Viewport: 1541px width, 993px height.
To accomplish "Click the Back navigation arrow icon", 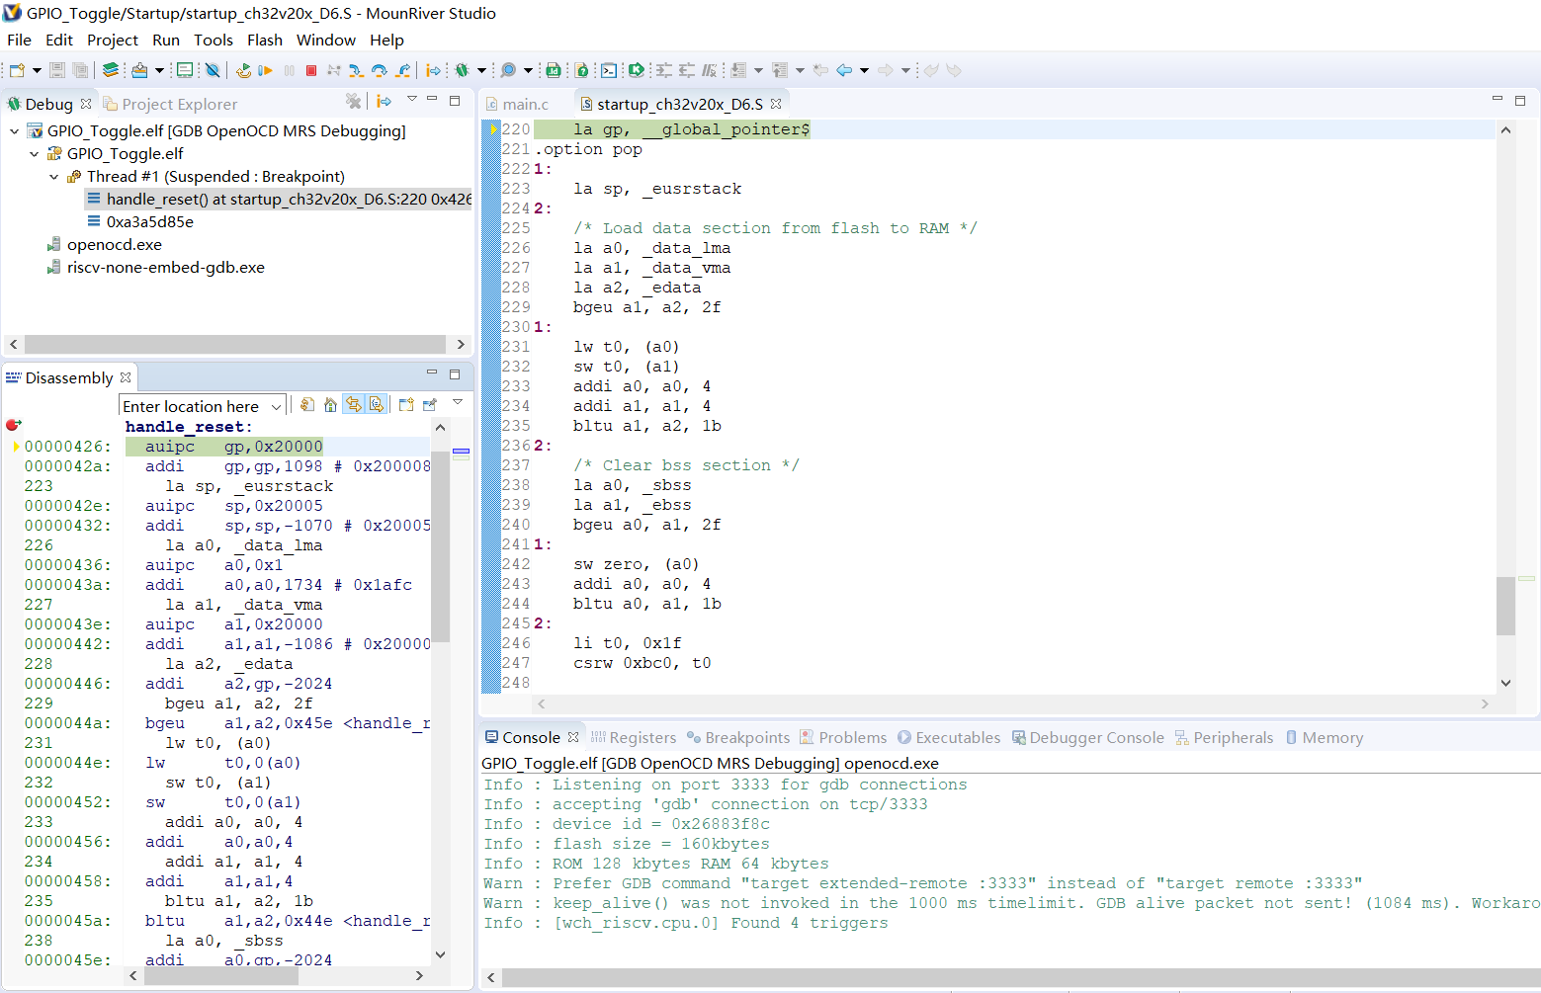I will 844,70.
